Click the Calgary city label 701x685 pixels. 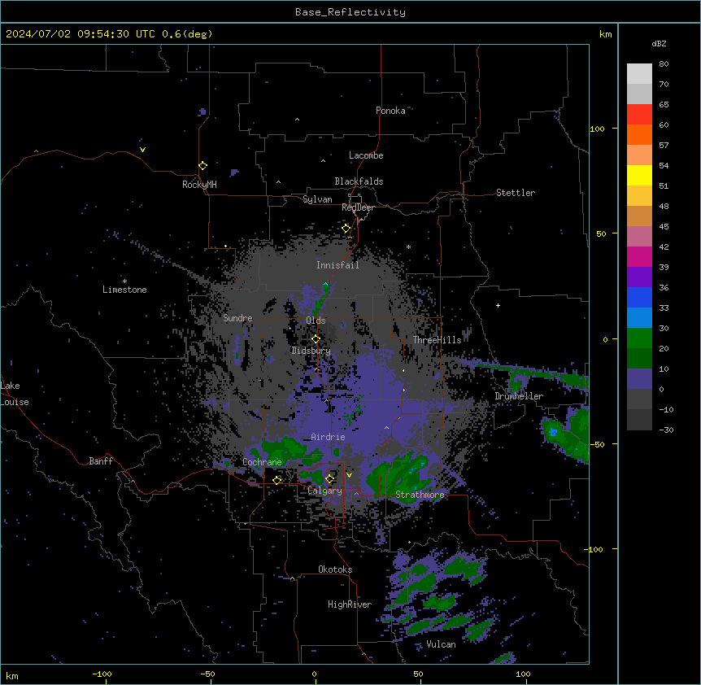pyautogui.click(x=325, y=491)
